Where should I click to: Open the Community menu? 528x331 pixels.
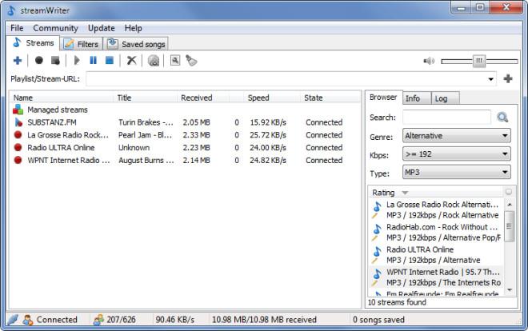[x=55, y=28]
